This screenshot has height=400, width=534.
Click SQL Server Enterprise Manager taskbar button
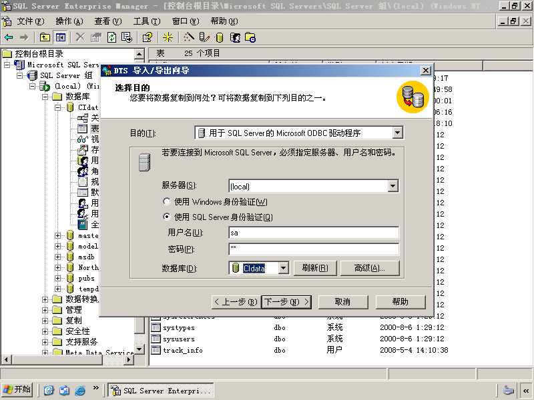click(161, 391)
